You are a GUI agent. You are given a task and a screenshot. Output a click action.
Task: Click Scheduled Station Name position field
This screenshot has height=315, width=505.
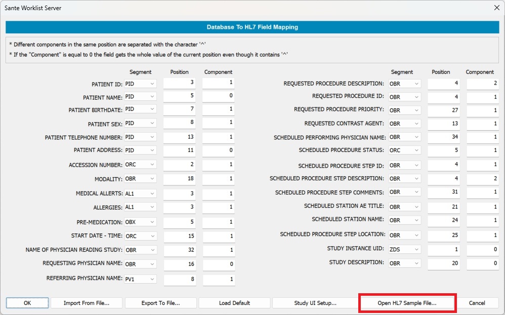click(x=443, y=220)
